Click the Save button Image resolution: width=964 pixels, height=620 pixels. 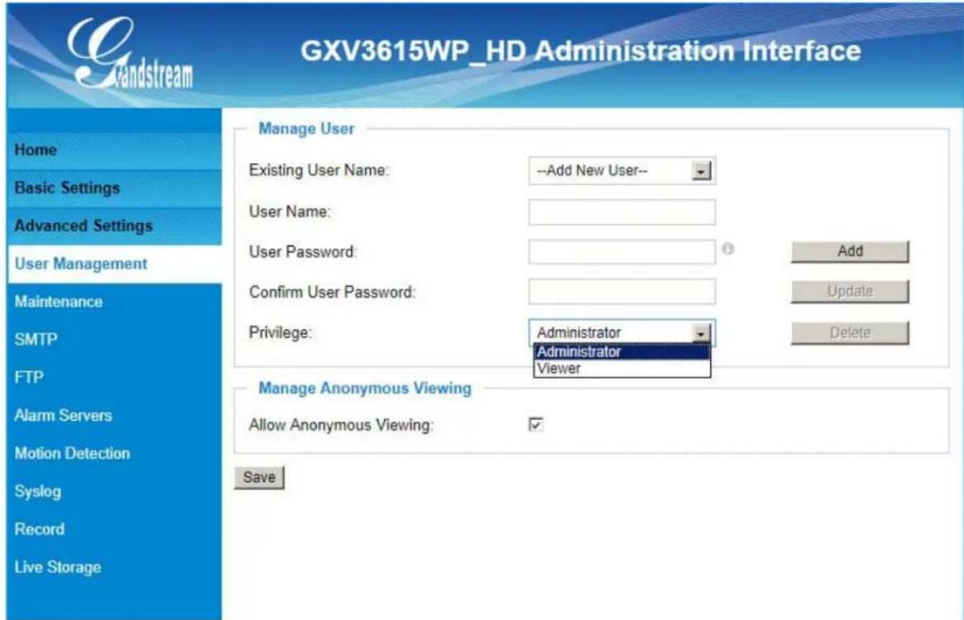point(258,477)
